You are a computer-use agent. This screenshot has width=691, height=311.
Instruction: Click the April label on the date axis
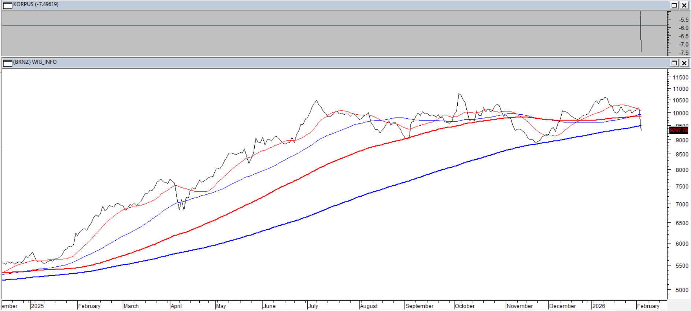(x=176, y=306)
